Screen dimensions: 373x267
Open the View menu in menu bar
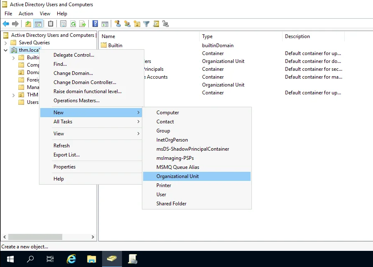(x=45, y=14)
